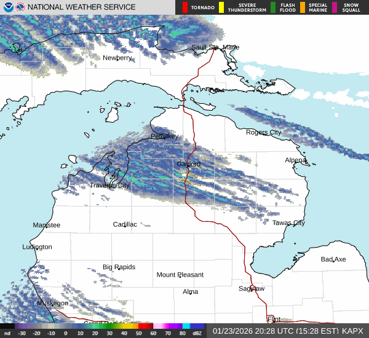Click the Alpena city label
Image resolution: width=369 pixels, height=338 pixels.
click(295, 160)
